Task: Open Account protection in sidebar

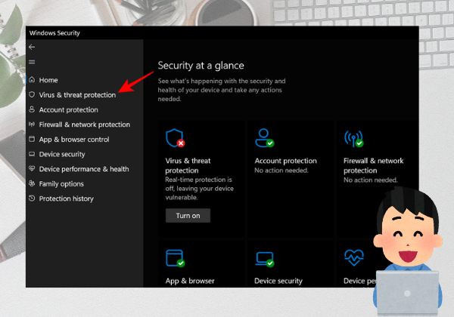Action: click(68, 109)
